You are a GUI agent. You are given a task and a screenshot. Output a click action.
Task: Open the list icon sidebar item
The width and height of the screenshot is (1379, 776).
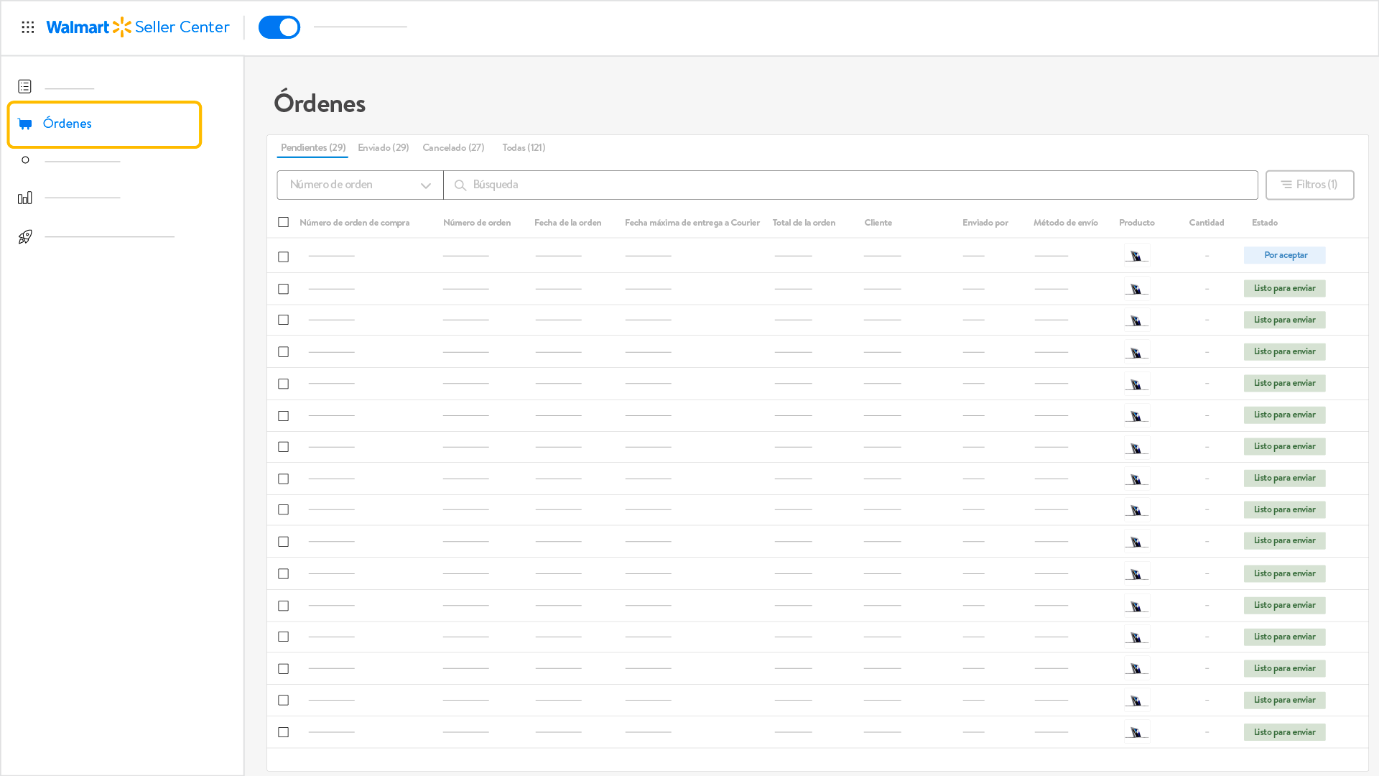pyautogui.click(x=24, y=86)
